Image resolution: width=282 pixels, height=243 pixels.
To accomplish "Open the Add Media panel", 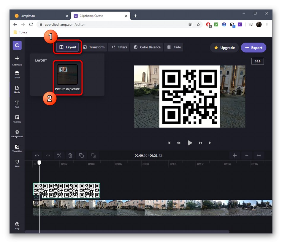I will coord(17,61).
